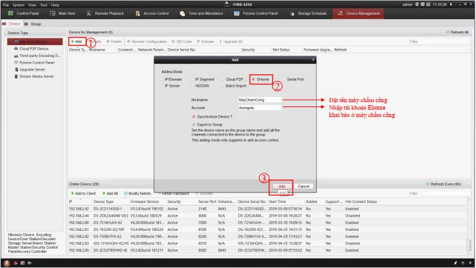Select Stream Media Server device type

point(36,76)
